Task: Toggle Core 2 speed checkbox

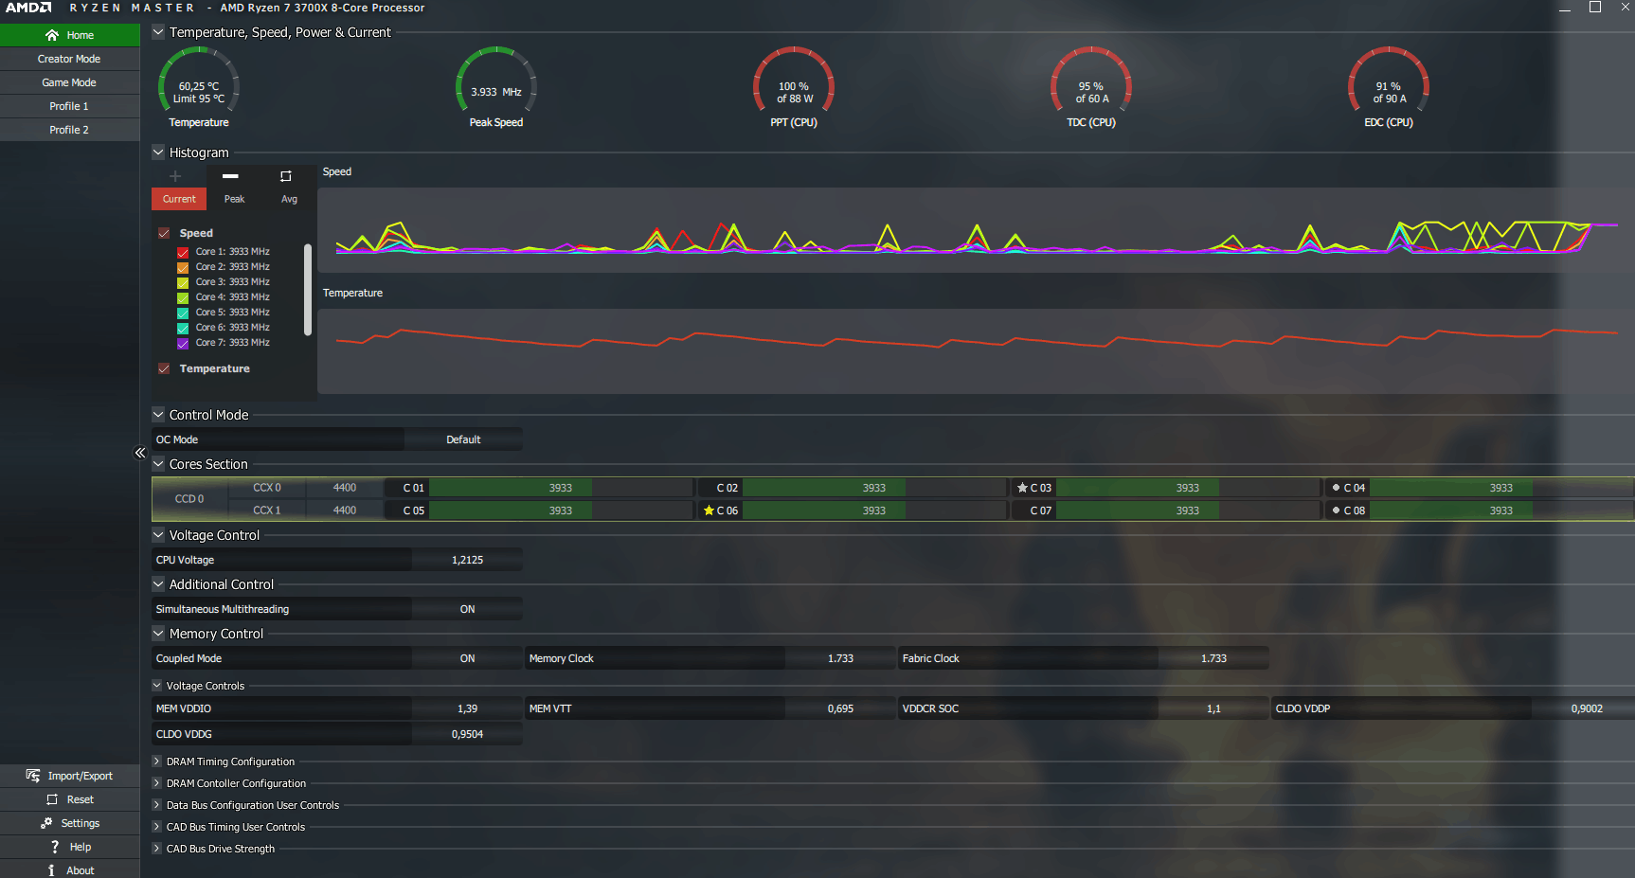Action: (183, 267)
